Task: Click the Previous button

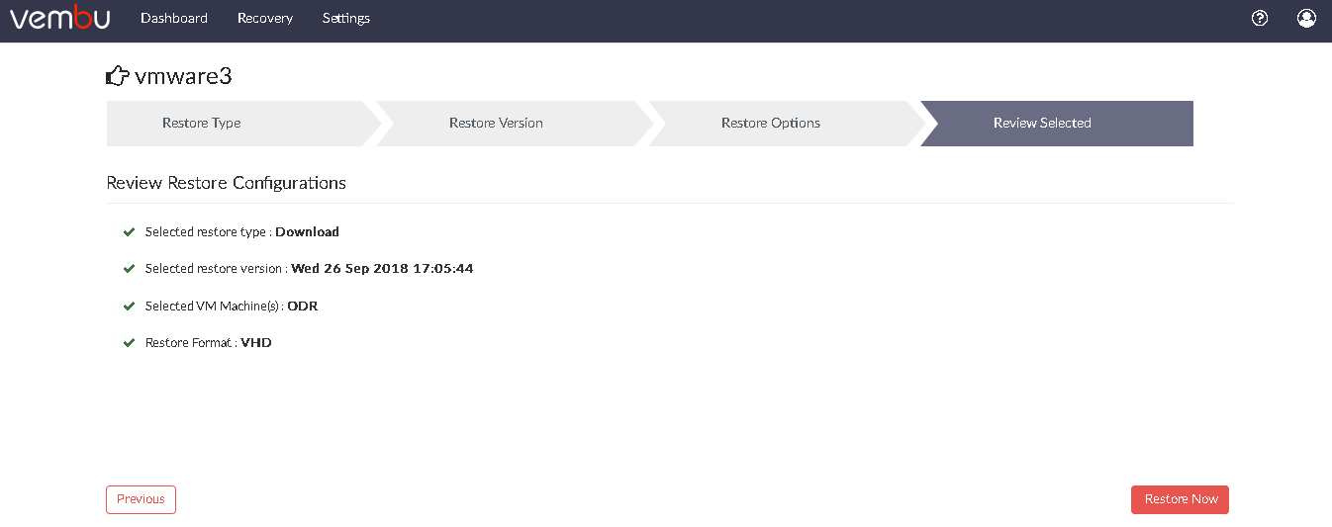Action: [x=141, y=499]
